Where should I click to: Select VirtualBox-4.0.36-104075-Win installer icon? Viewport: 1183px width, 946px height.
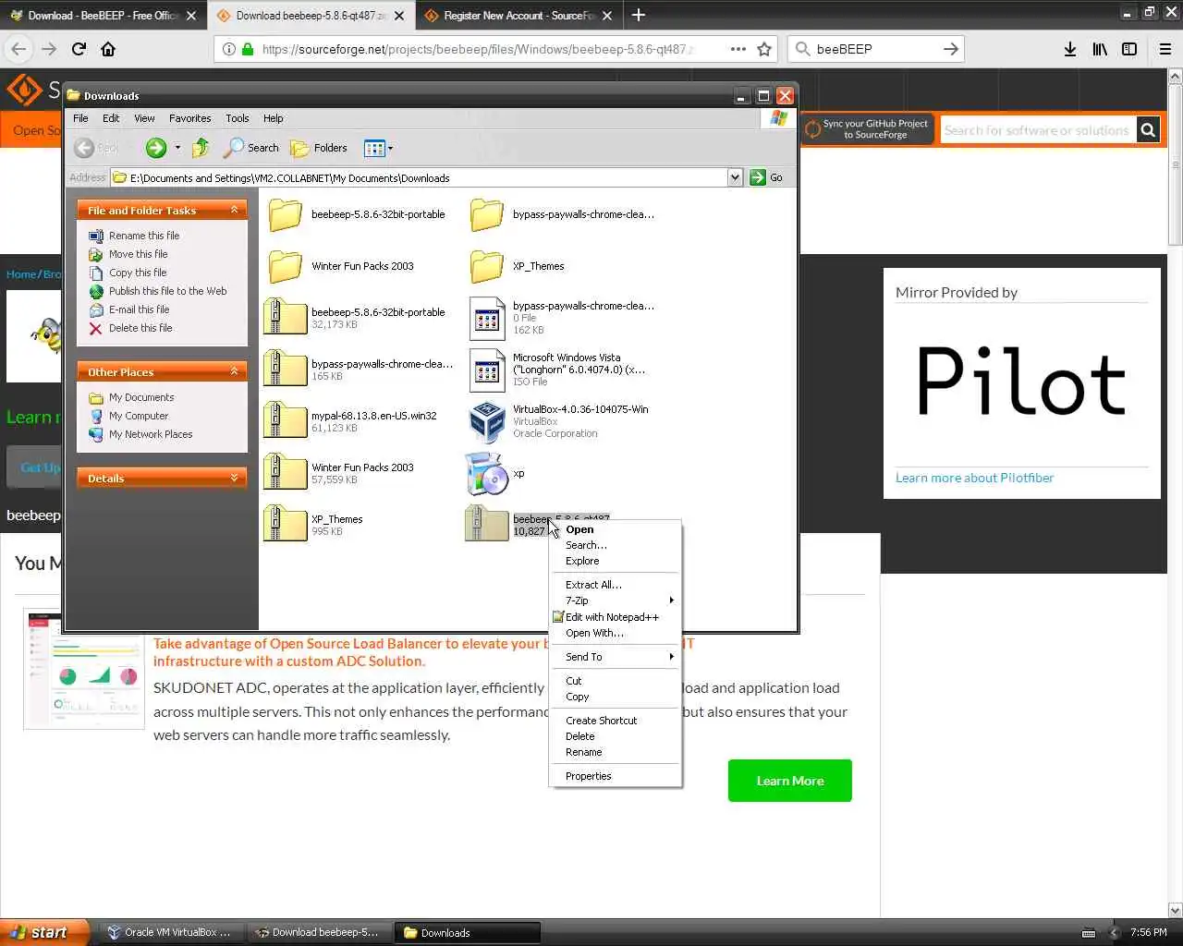[x=486, y=421]
